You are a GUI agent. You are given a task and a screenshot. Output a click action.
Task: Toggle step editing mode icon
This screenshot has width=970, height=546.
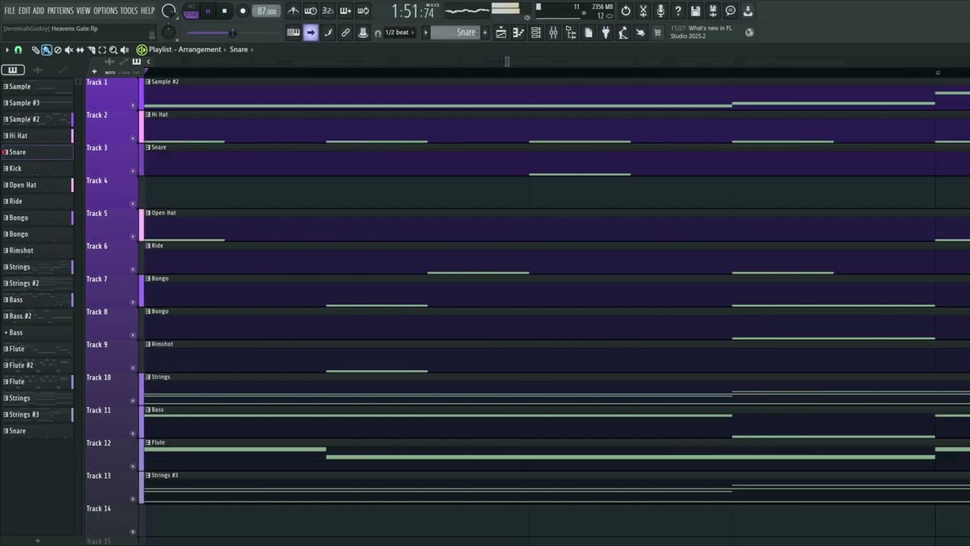click(x=328, y=33)
